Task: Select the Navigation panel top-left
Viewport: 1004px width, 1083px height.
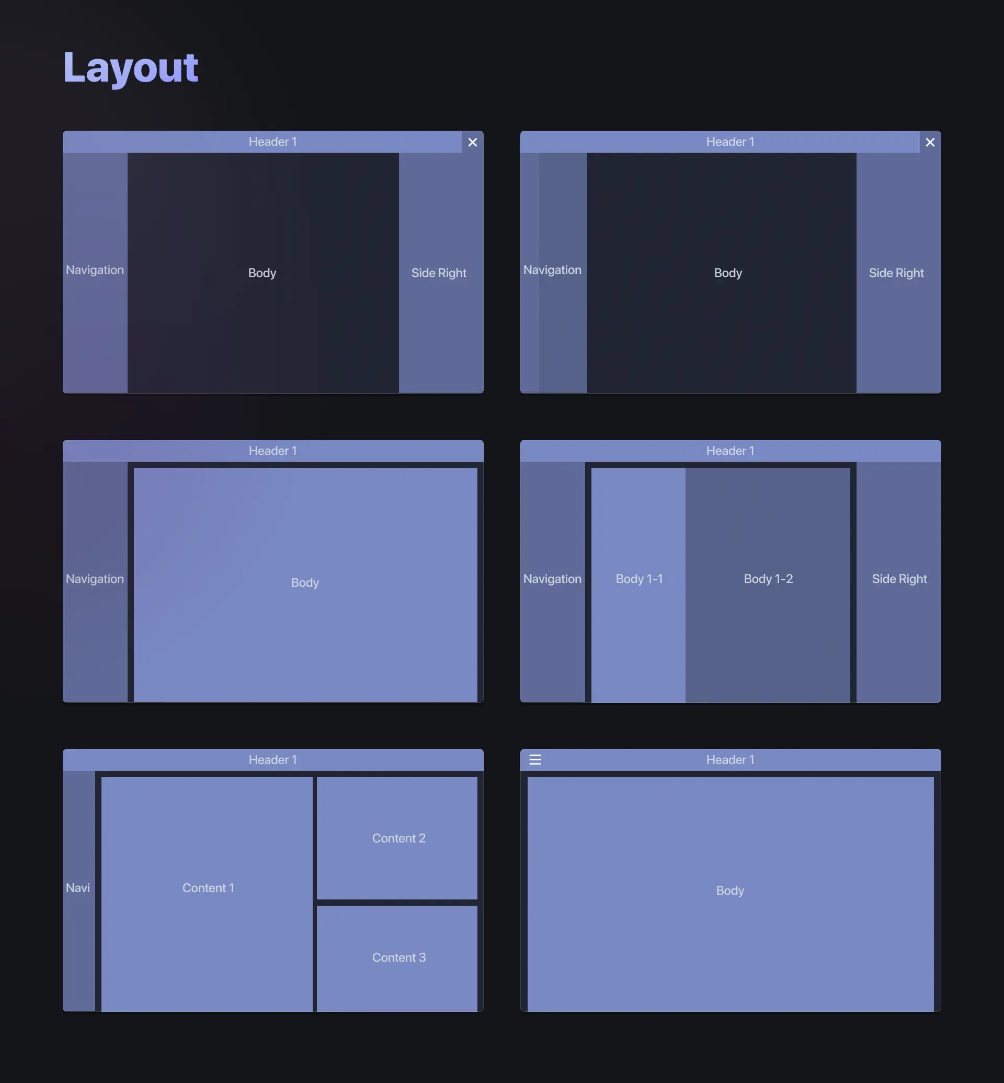Action: coord(94,272)
